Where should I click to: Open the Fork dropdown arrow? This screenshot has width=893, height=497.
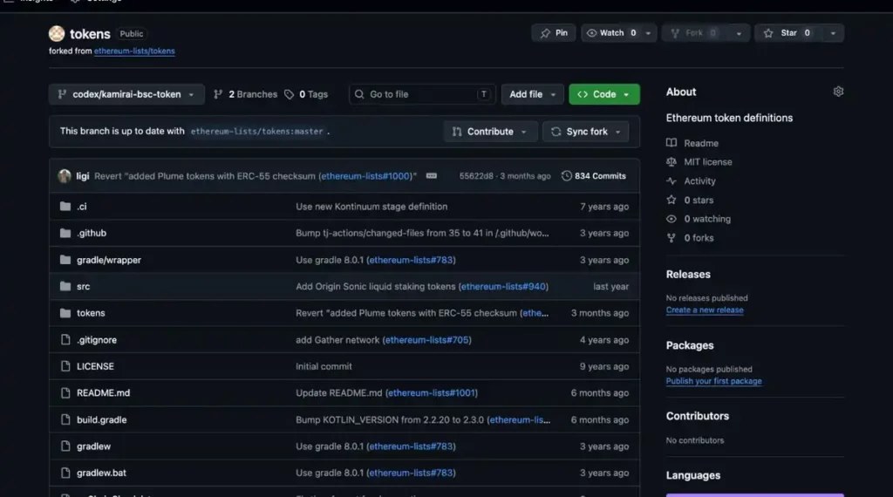pyautogui.click(x=739, y=33)
